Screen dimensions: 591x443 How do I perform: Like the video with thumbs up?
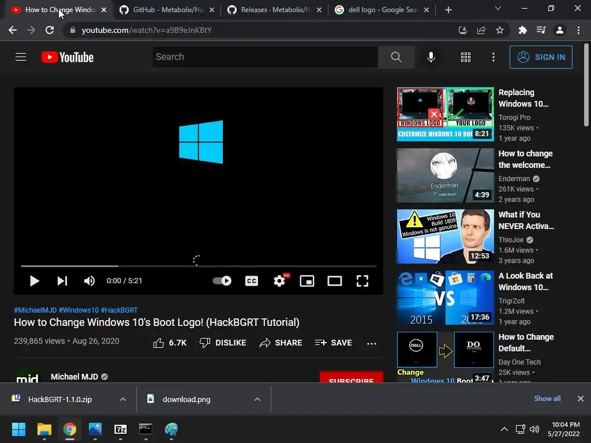pos(170,343)
